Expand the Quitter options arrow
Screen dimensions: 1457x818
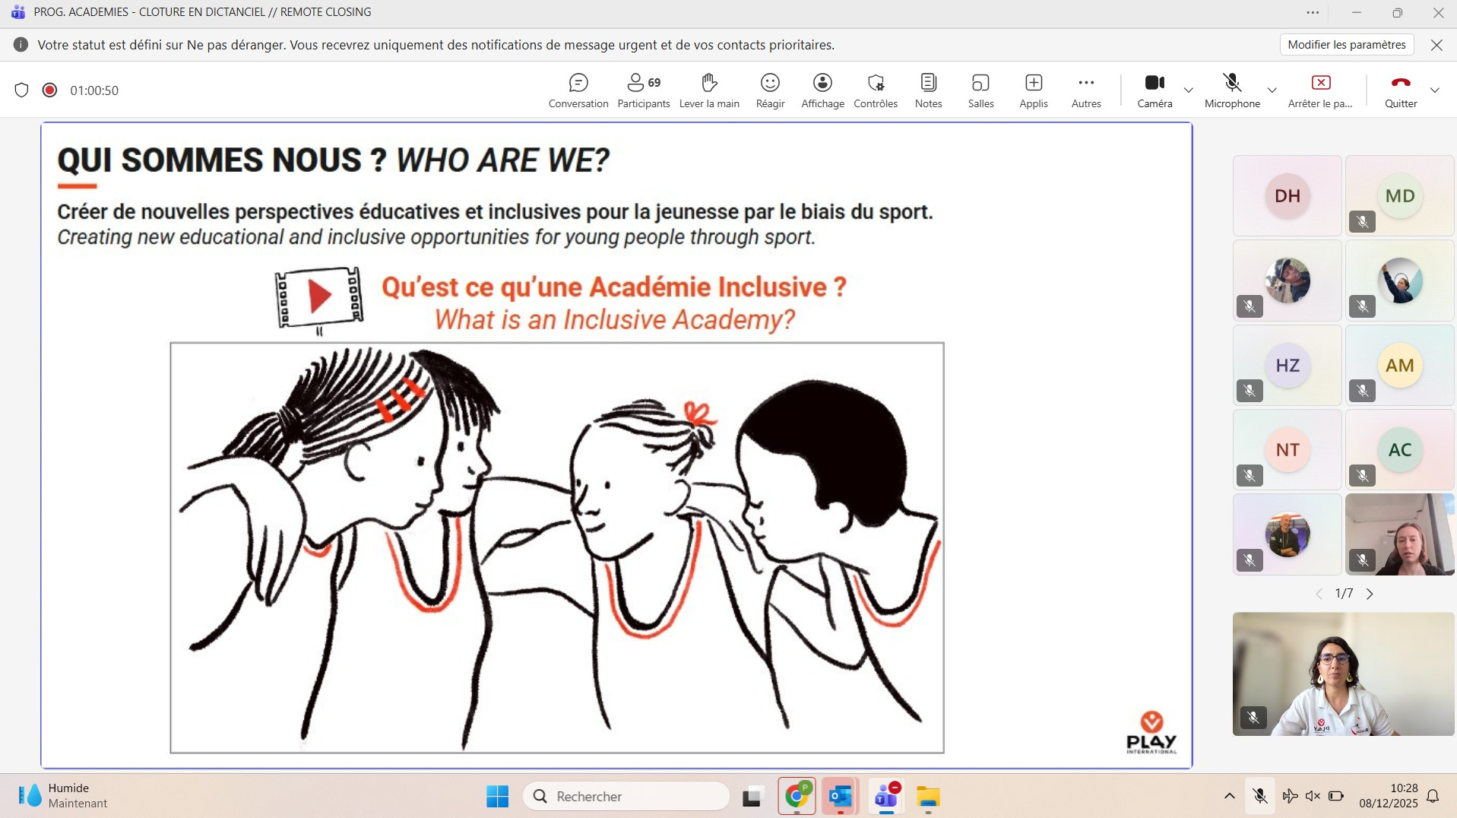1434,90
